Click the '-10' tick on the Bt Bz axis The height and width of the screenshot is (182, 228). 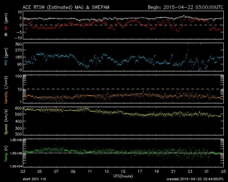pos(18,38)
